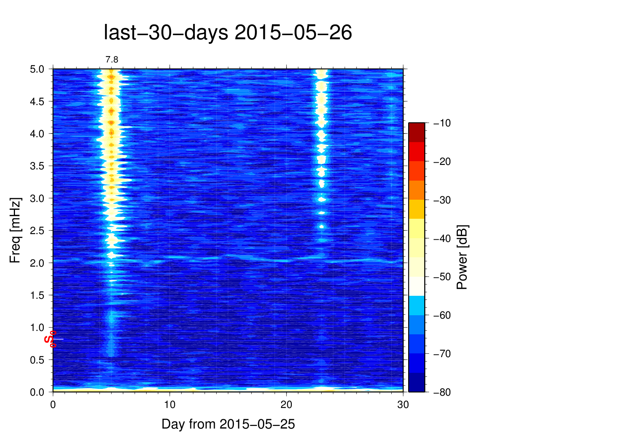This screenshot has width=630, height=445.
Task: Click the y-axis tick label '1.0'
Action: [x=37, y=328]
